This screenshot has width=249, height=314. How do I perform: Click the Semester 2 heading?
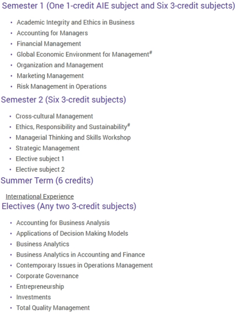point(63,100)
